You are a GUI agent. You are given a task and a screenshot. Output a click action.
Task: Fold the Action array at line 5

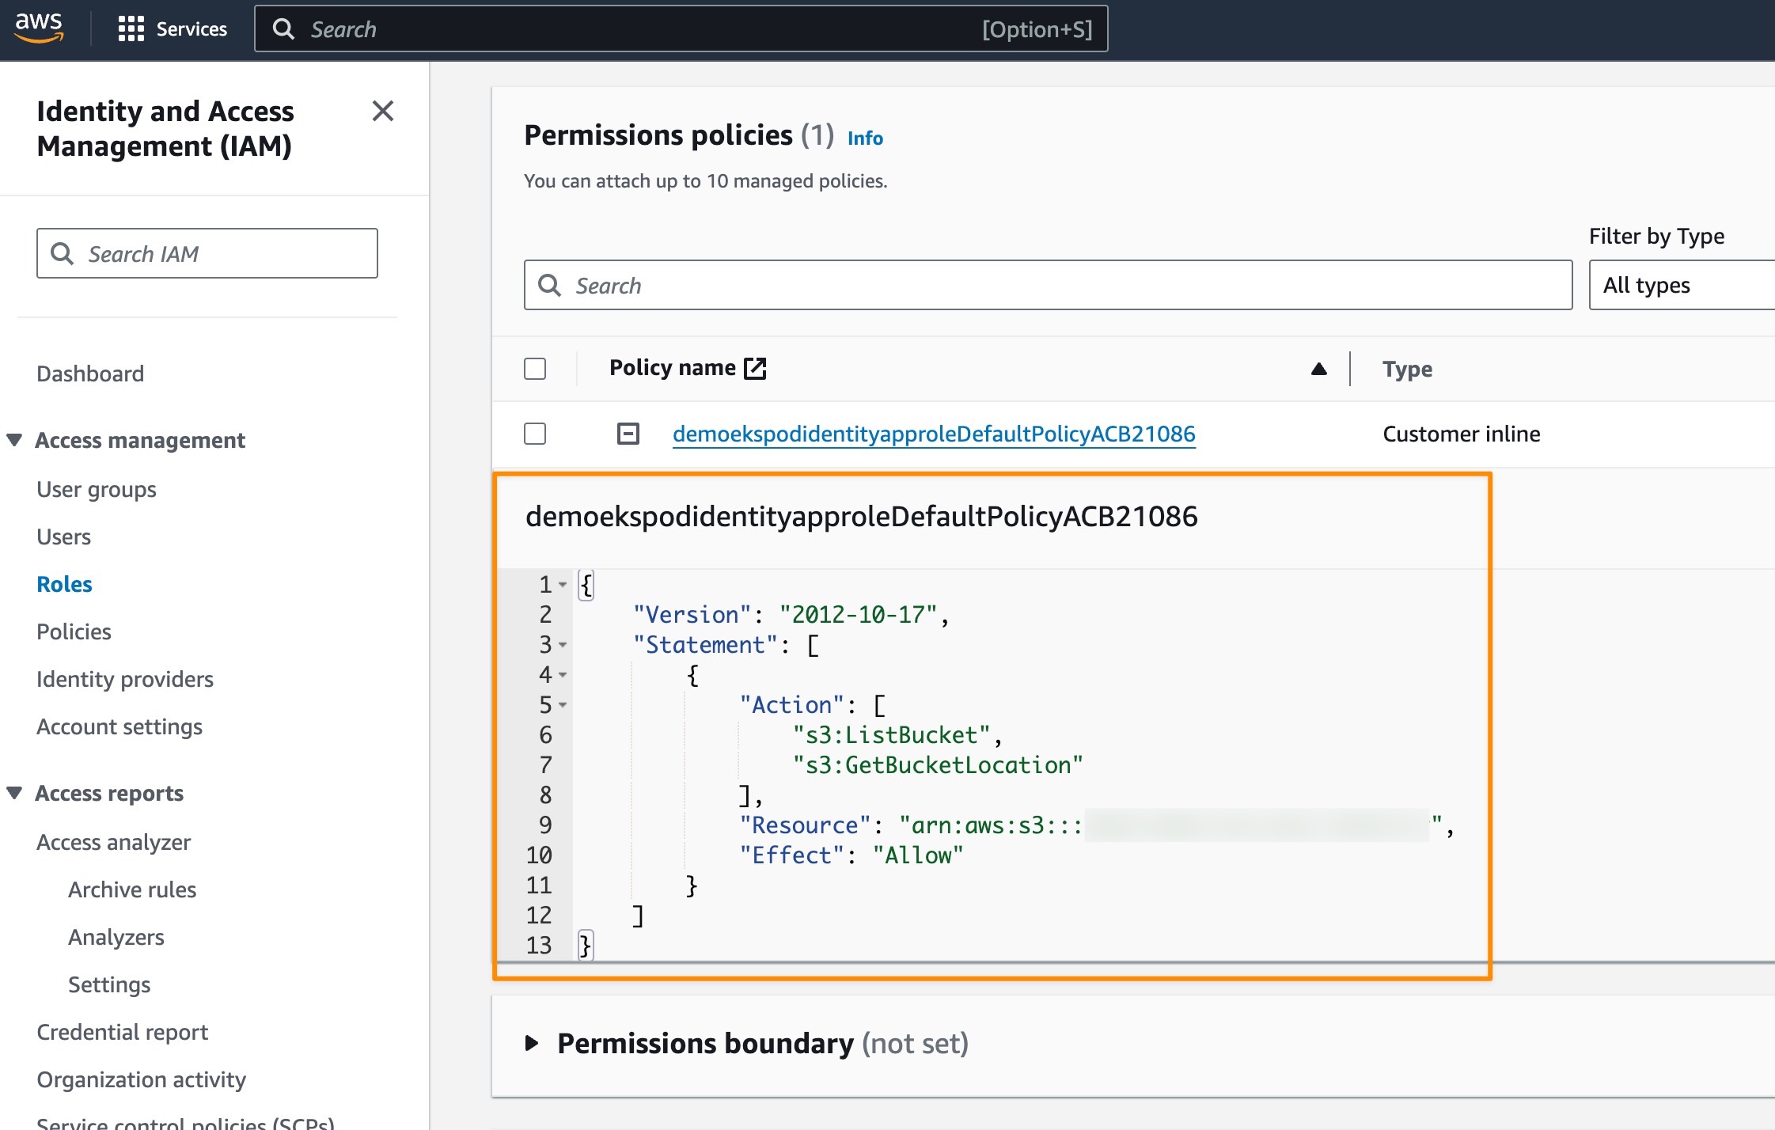[x=563, y=705]
